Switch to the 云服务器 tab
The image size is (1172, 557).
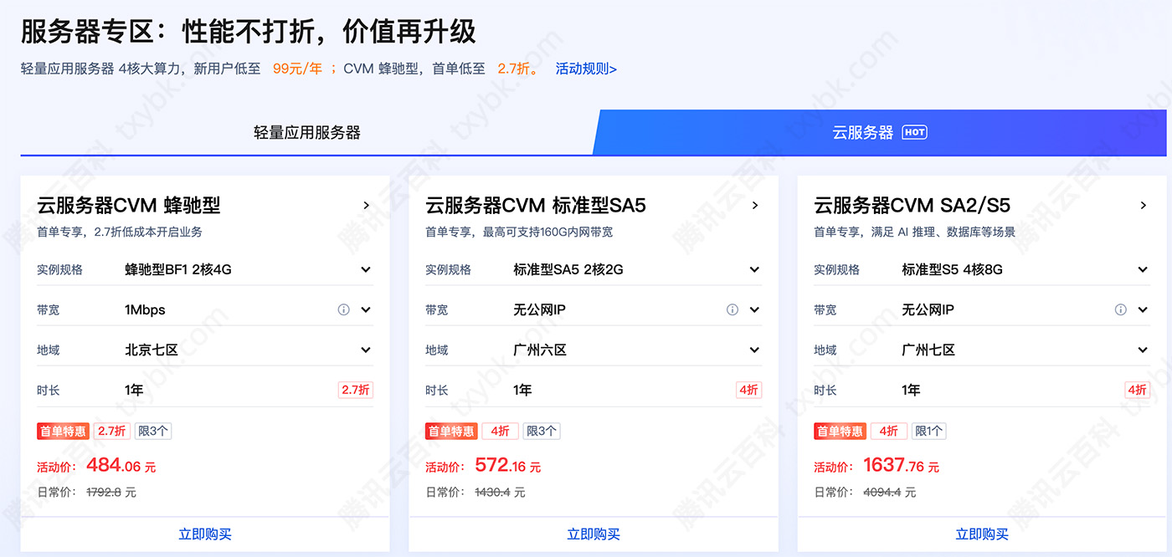point(879,132)
